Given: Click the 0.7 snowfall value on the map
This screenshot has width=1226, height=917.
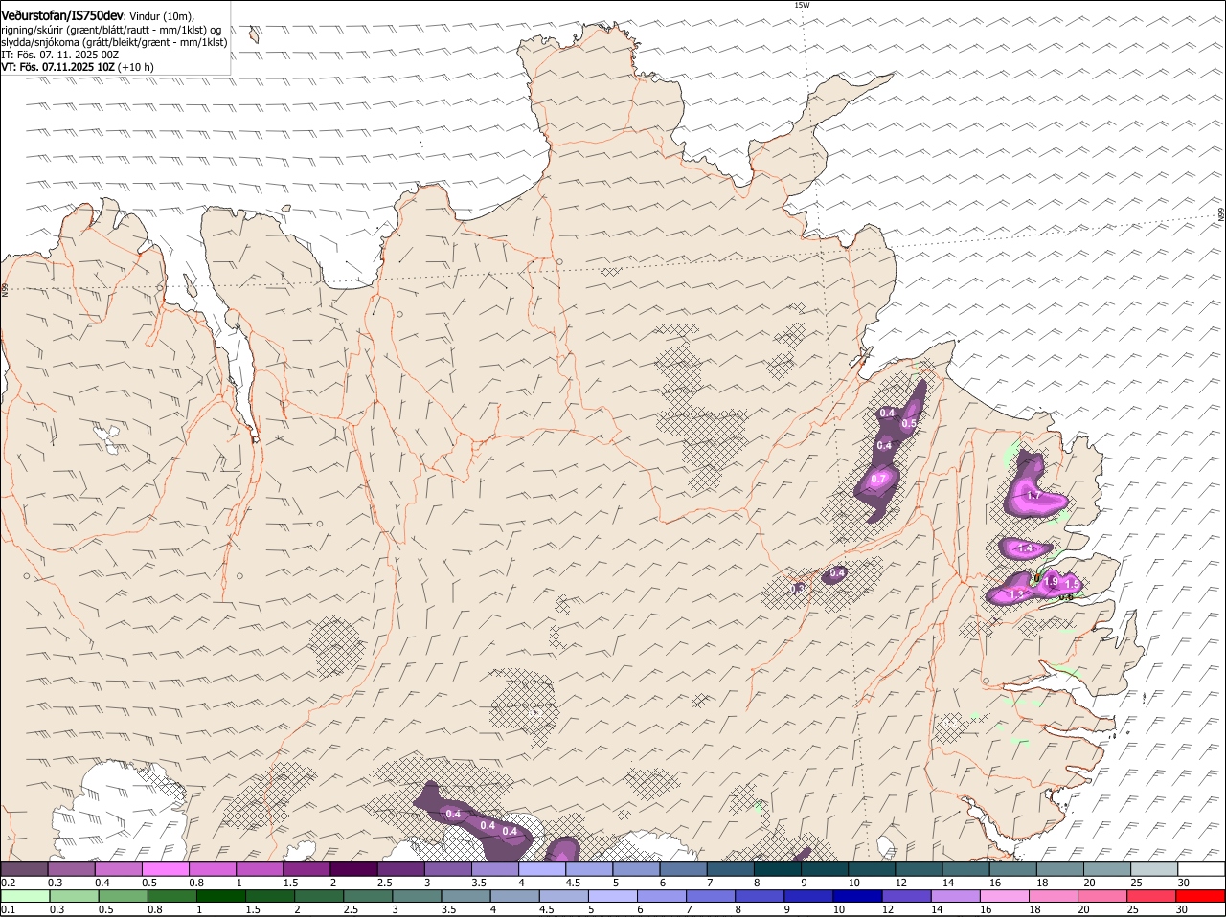Looking at the screenshot, I should coord(879,479).
